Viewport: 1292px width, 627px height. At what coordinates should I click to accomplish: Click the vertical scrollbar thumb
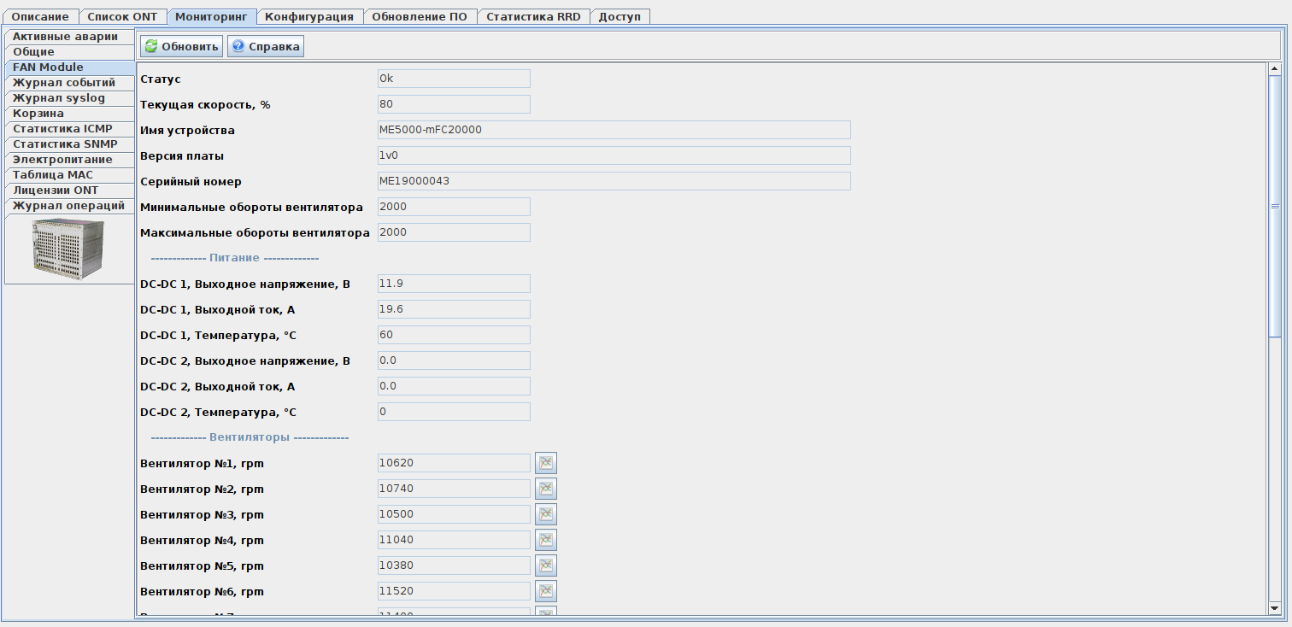pos(1275,206)
